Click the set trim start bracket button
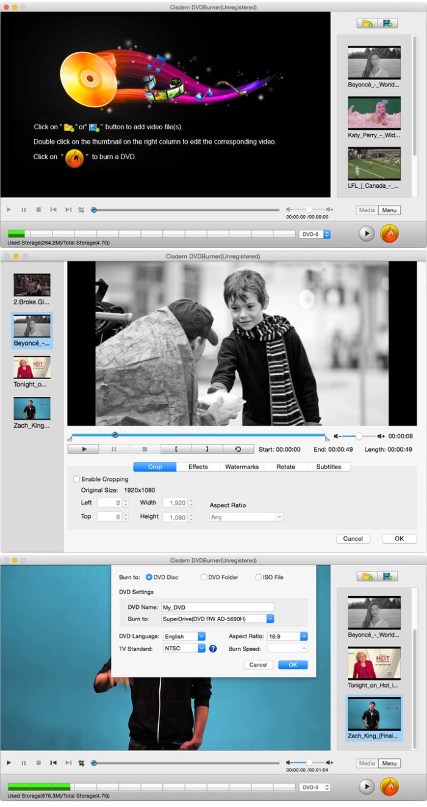This screenshot has height=807, width=427. [x=176, y=449]
